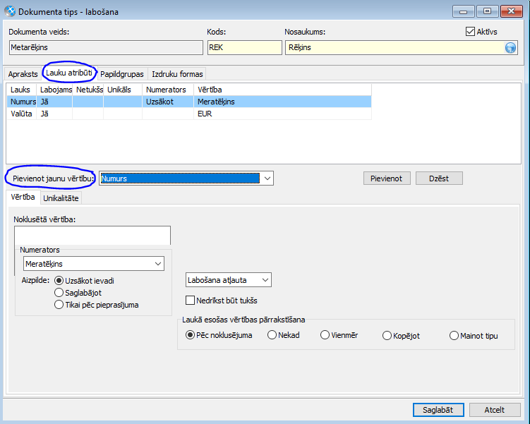The width and height of the screenshot is (530, 424).
Task: Switch to the Apraksts tab
Action: coord(23,74)
